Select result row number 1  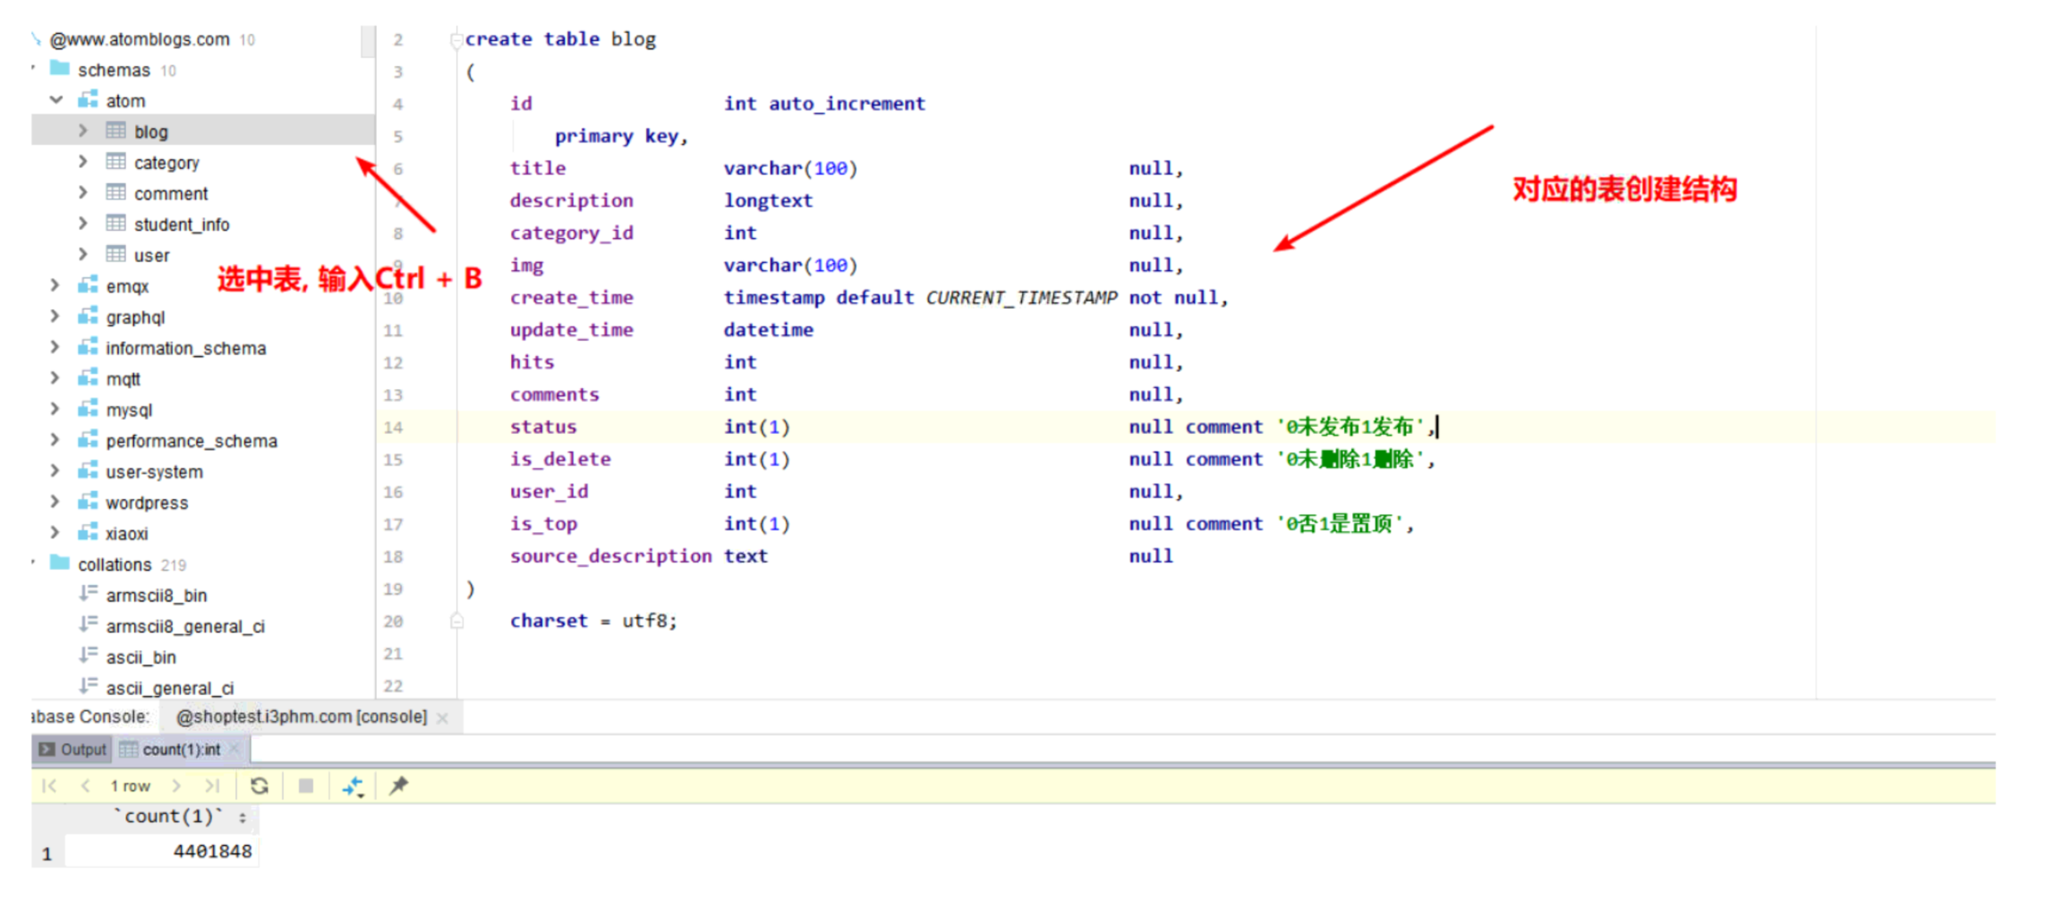pyautogui.click(x=47, y=853)
